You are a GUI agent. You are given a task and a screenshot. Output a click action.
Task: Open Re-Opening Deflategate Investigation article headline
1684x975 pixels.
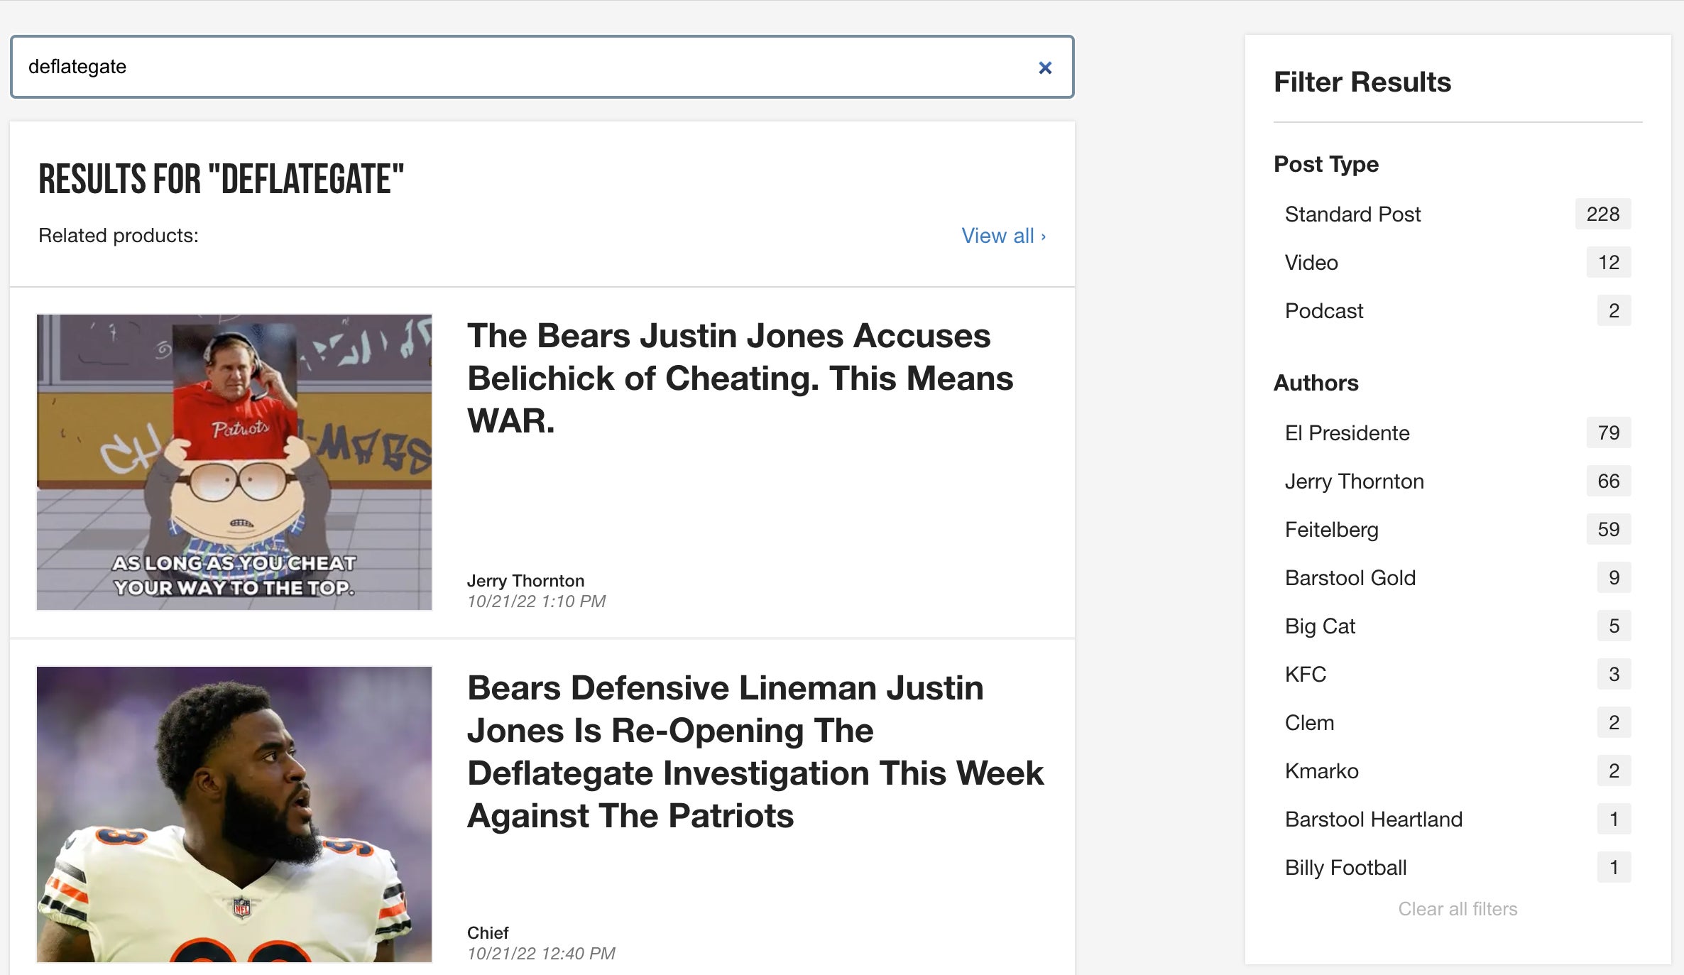(755, 751)
